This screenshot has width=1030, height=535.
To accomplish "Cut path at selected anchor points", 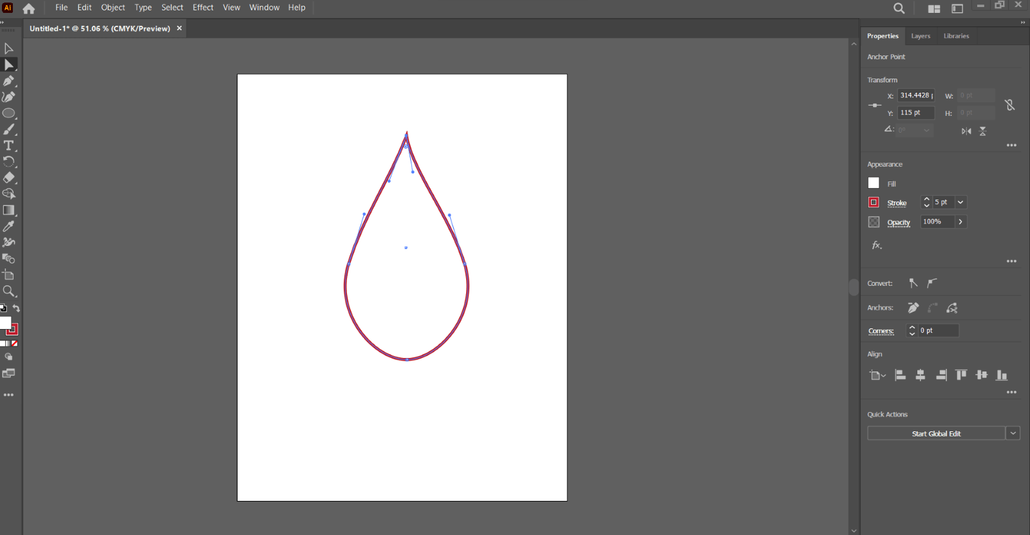I will (952, 308).
